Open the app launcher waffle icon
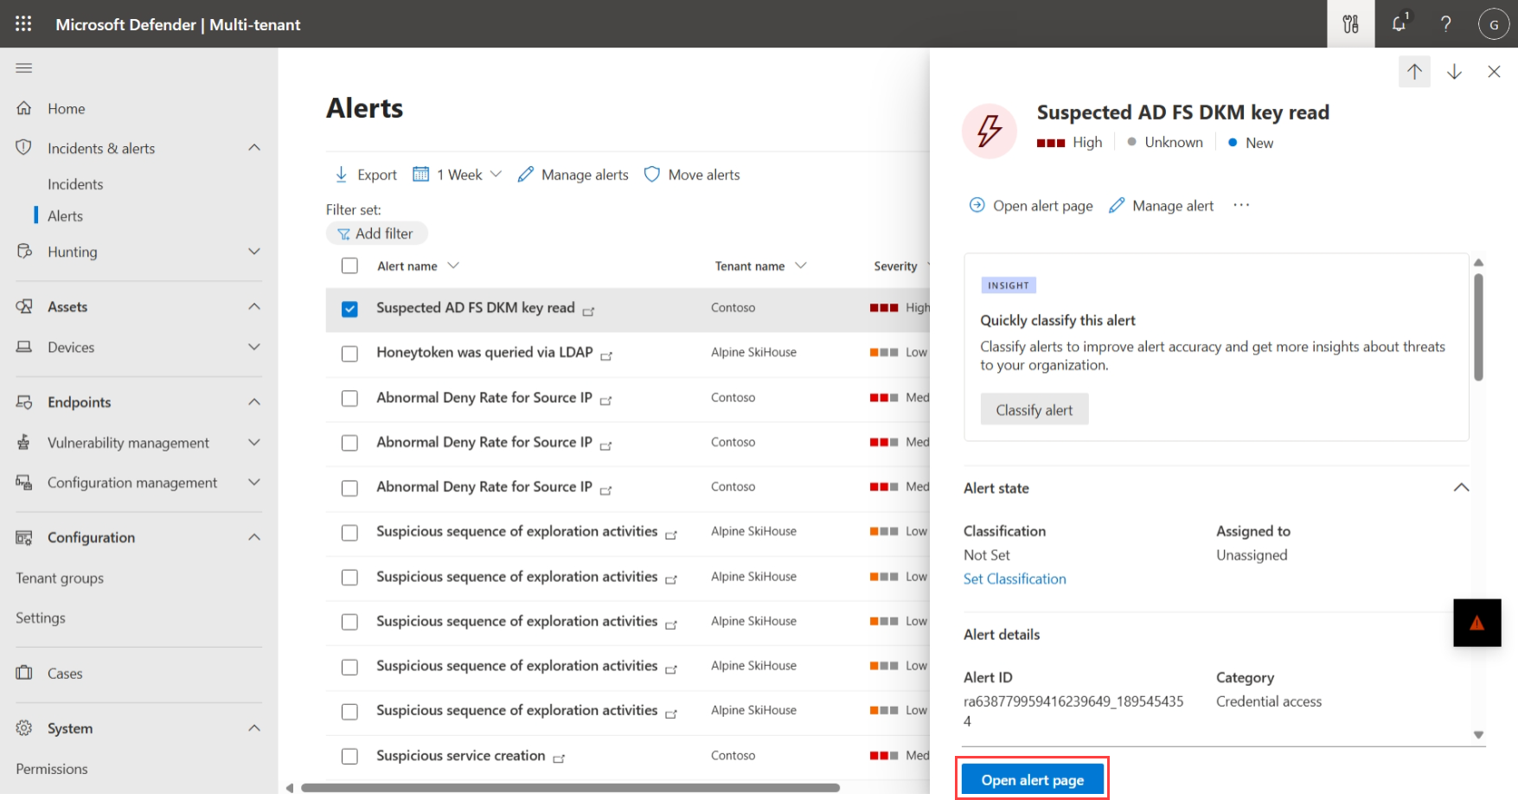 (x=23, y=24)
